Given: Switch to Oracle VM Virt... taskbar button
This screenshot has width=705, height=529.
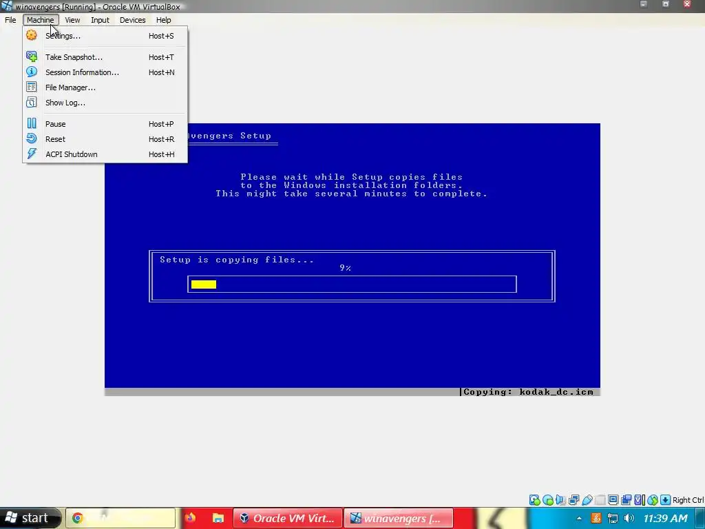Looking at the screenshot, I should tap(288, 518).
